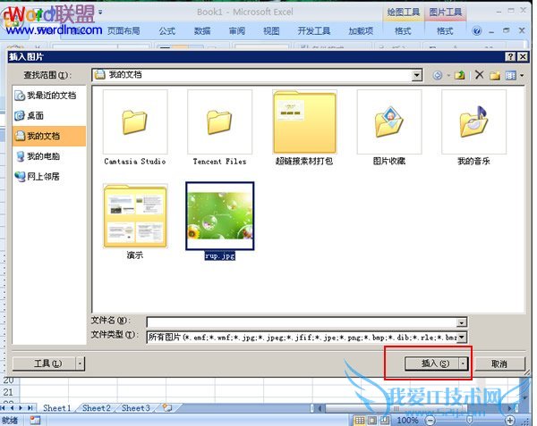The width and height of the screenshot is (537, 426).
Task: Select 我的文档 in the places bar
Action: [49, 136]
